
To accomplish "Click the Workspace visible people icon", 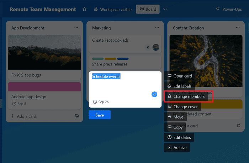I will (96, 9).
